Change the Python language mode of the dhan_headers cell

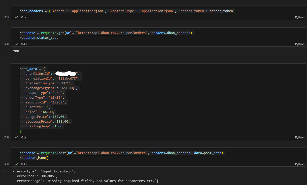[299, 17]
